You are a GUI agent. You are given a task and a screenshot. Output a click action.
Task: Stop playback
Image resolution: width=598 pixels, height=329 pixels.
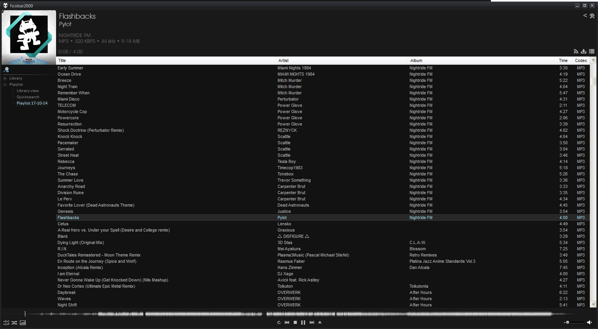(x=295, y=322)
